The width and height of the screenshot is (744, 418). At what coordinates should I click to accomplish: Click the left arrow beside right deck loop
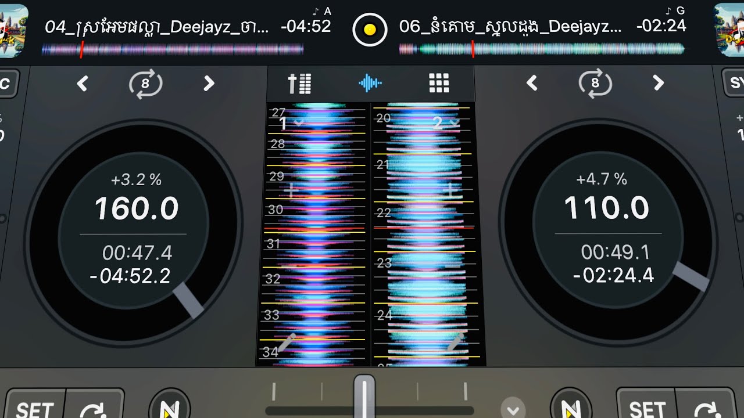tap(532, 84)
